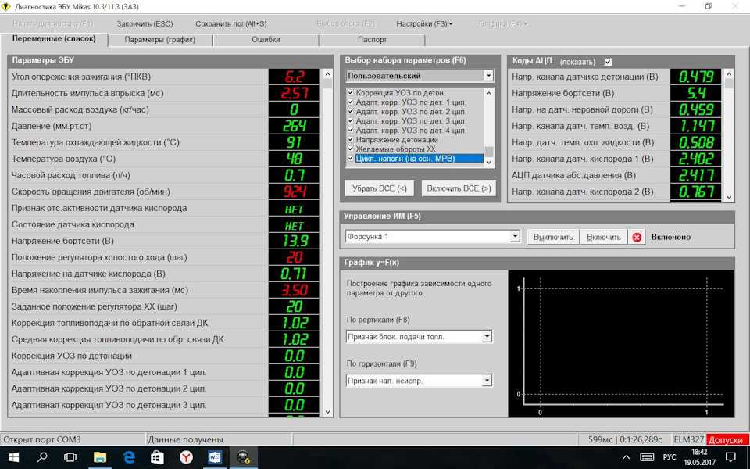The image size is (750, 469).
Task: Open File Explorer from taskbar
Action: [x=99, y=458]
